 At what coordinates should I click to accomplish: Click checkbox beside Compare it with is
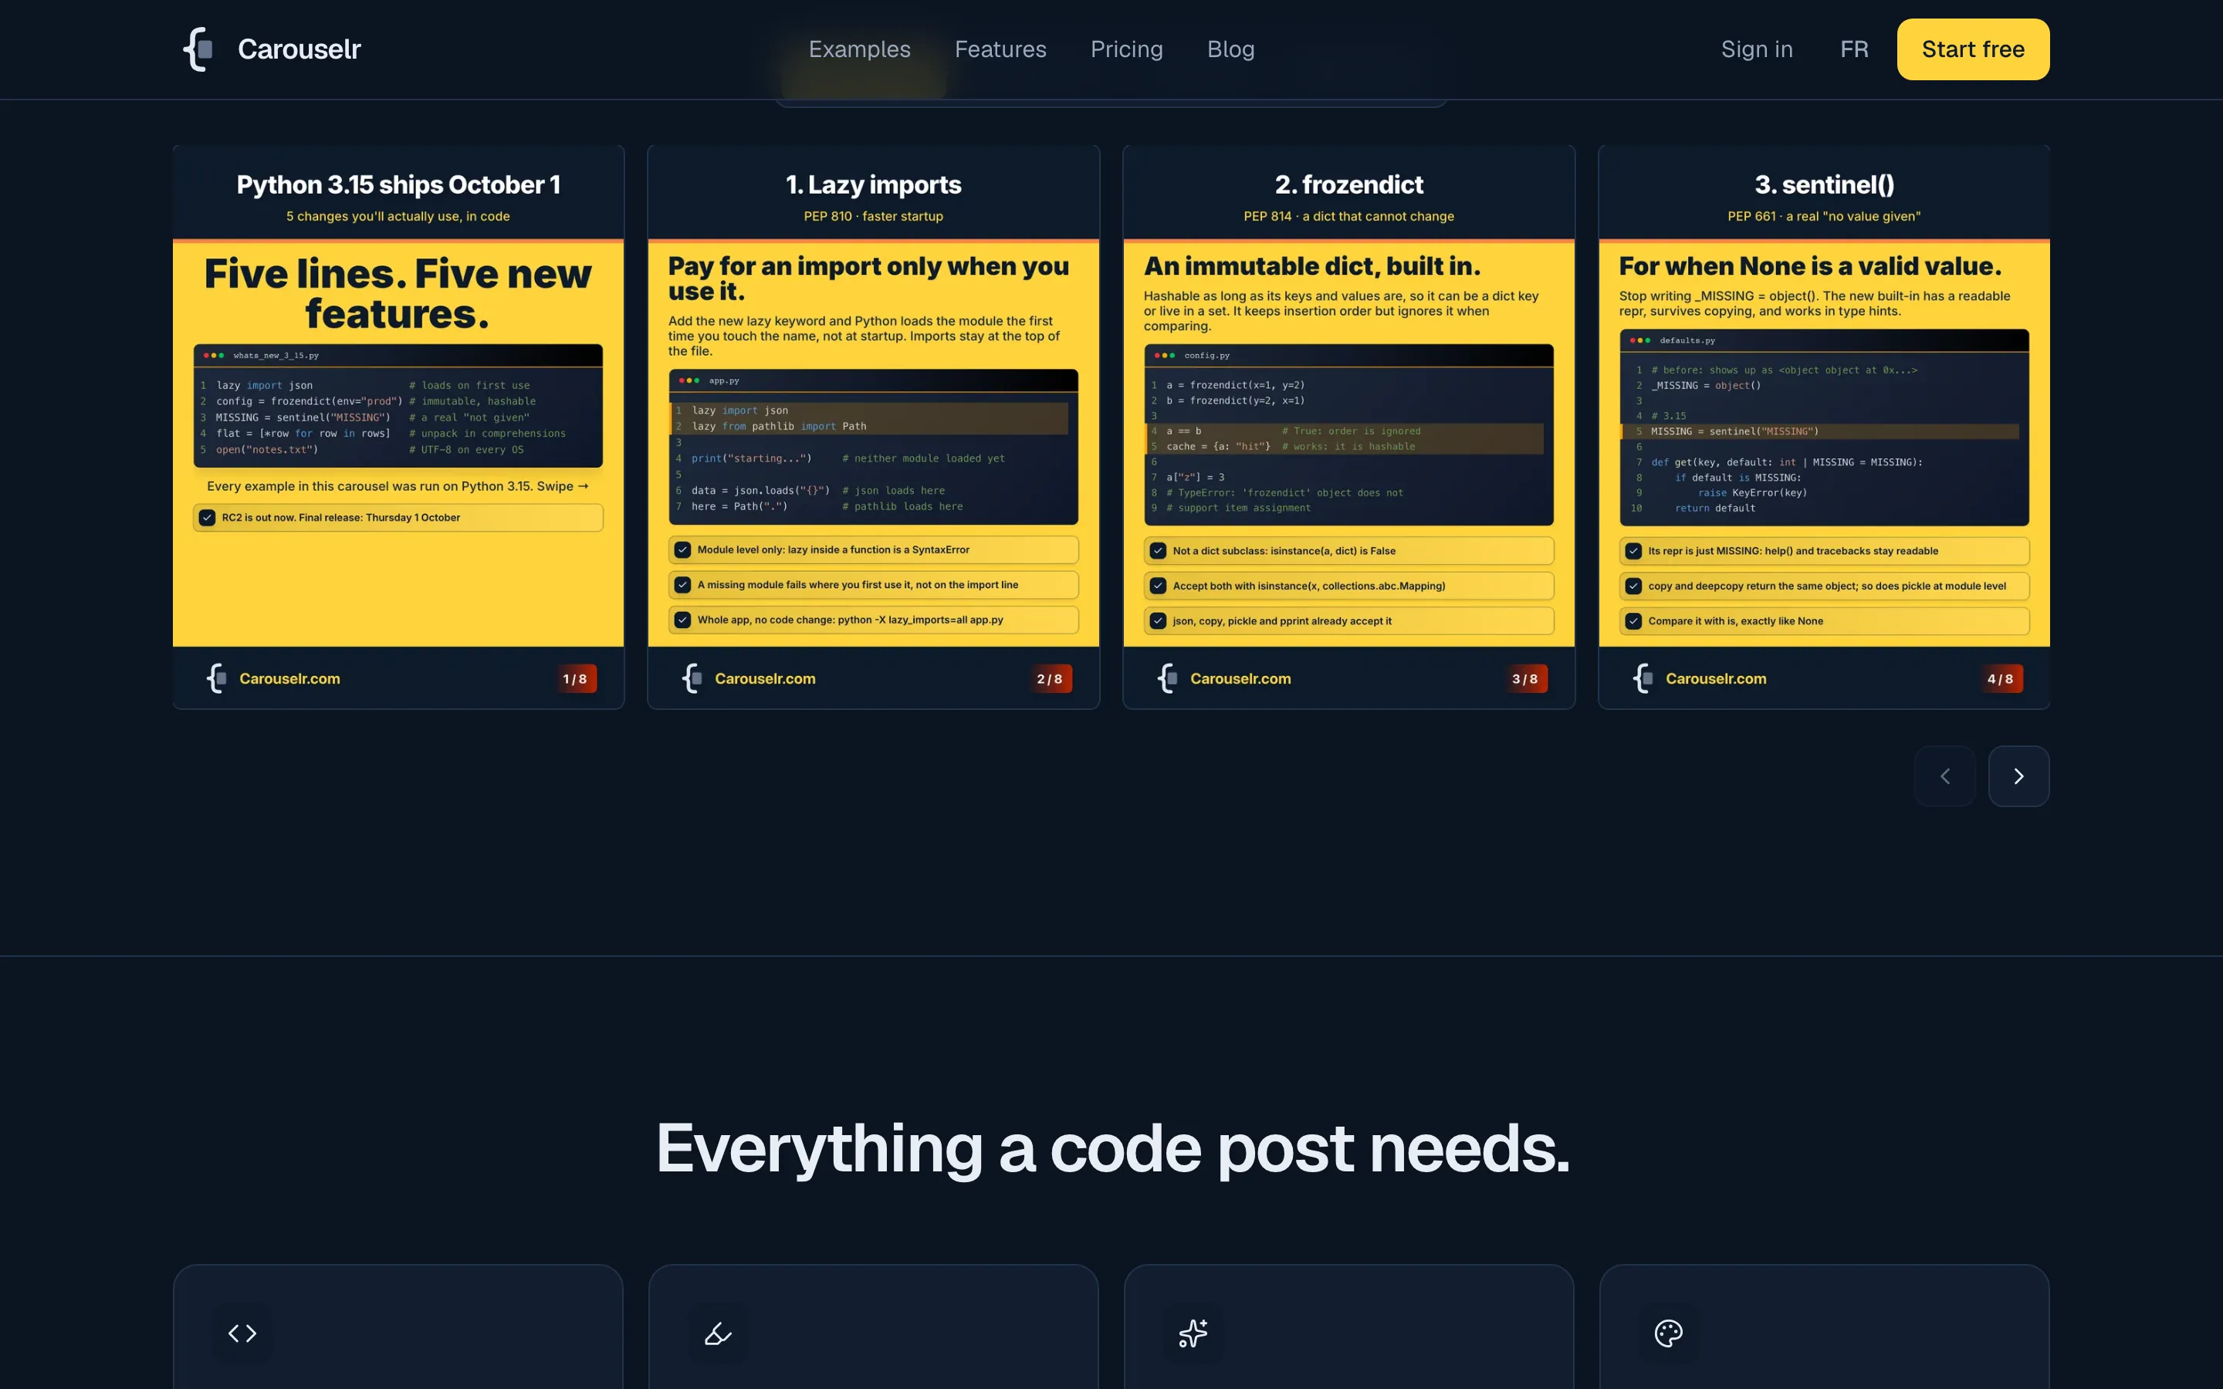(1633, 620)
